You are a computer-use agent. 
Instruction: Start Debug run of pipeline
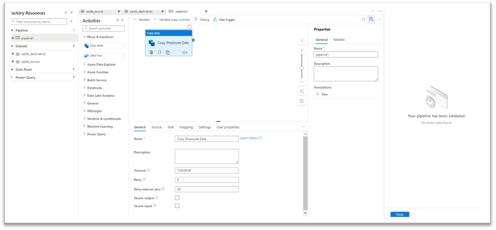(x=202, y=20)
